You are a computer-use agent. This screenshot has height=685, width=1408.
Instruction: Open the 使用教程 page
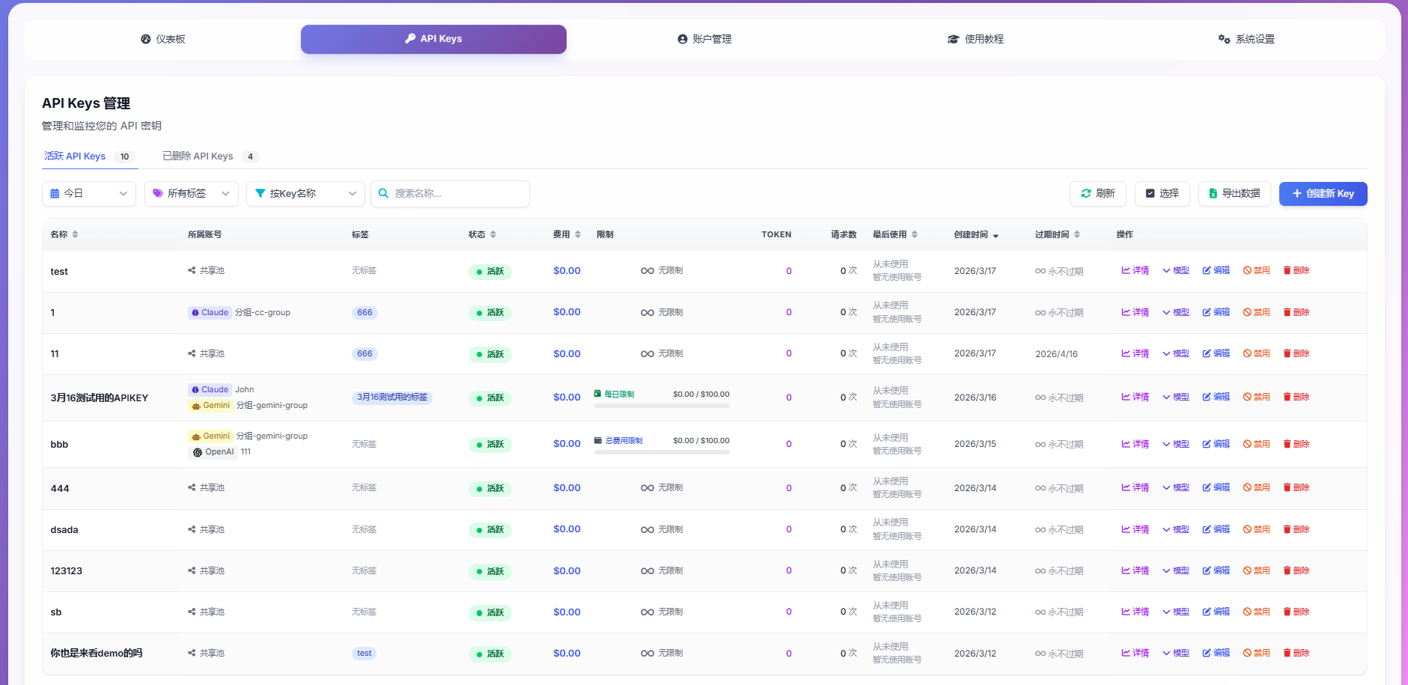(975, 39)
